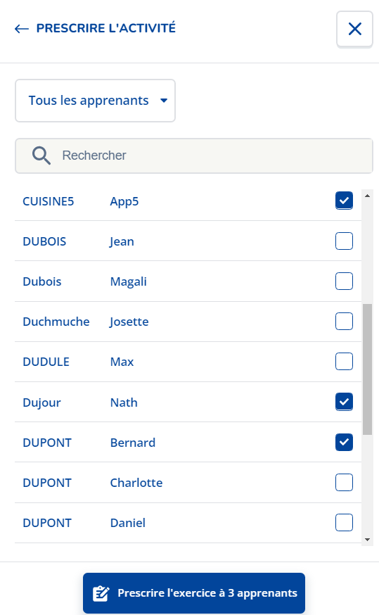Check the DUPONT Charlotte checkbox
379x615 pixels.
[x=344, y=483]
